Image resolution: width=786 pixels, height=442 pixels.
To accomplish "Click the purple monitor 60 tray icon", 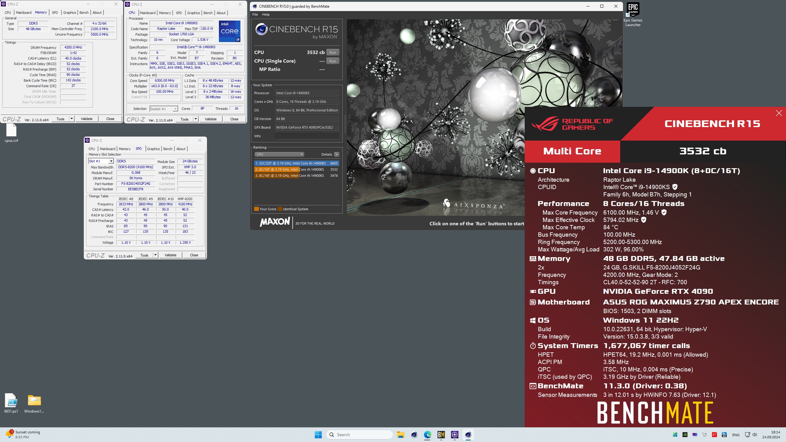I will [695, 435].
